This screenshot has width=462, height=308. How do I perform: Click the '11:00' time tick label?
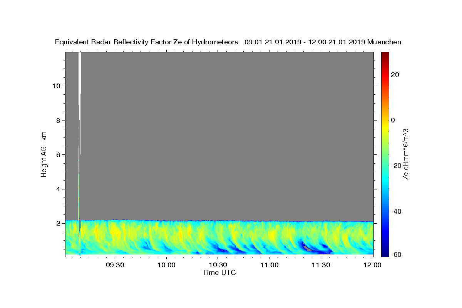269,265
